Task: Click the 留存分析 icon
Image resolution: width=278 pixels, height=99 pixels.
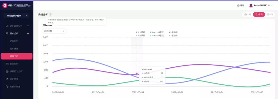Action: [7, 64]
